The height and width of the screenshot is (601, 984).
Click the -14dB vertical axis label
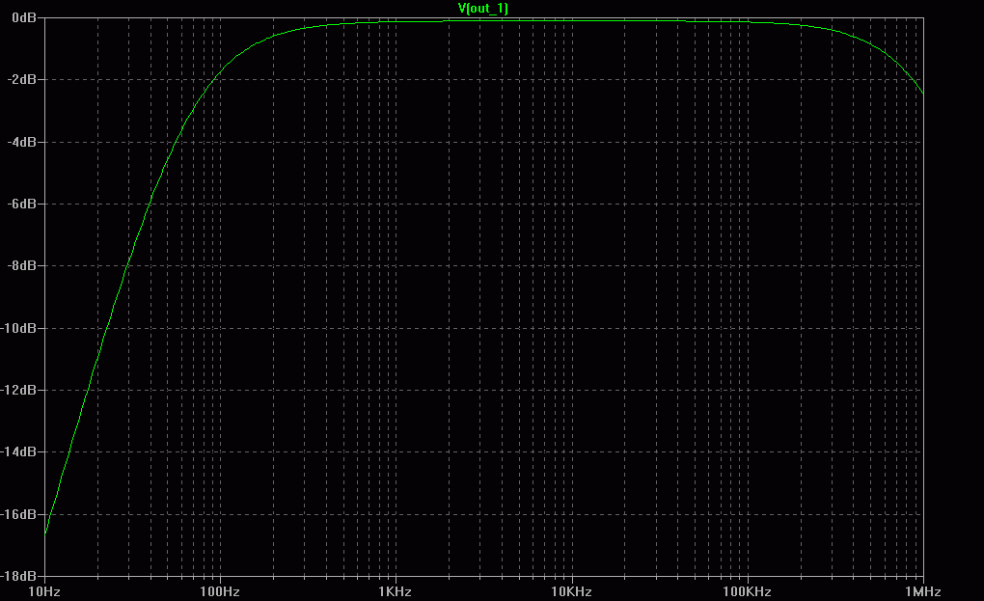tap(19, 452)
